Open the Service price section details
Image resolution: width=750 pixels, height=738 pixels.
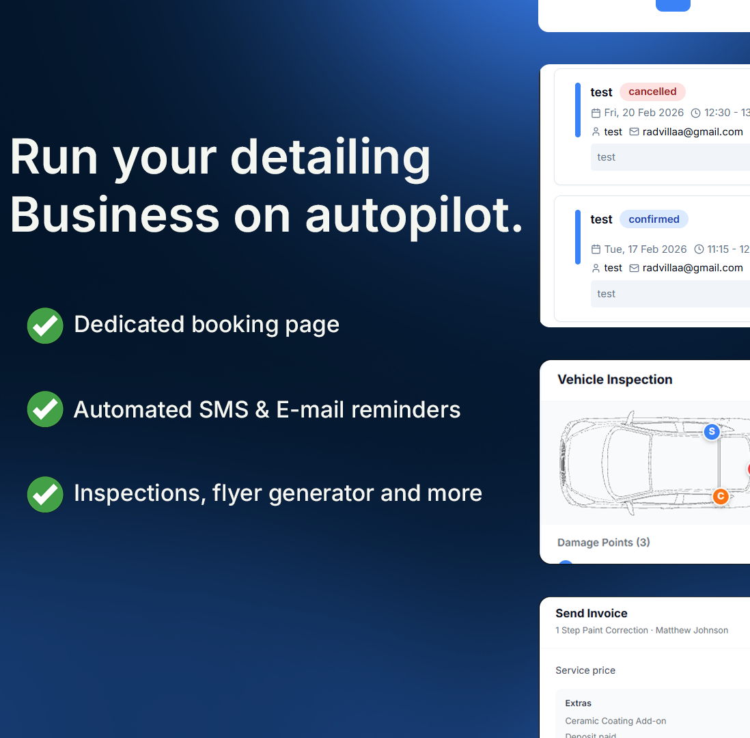coord(585,670)
